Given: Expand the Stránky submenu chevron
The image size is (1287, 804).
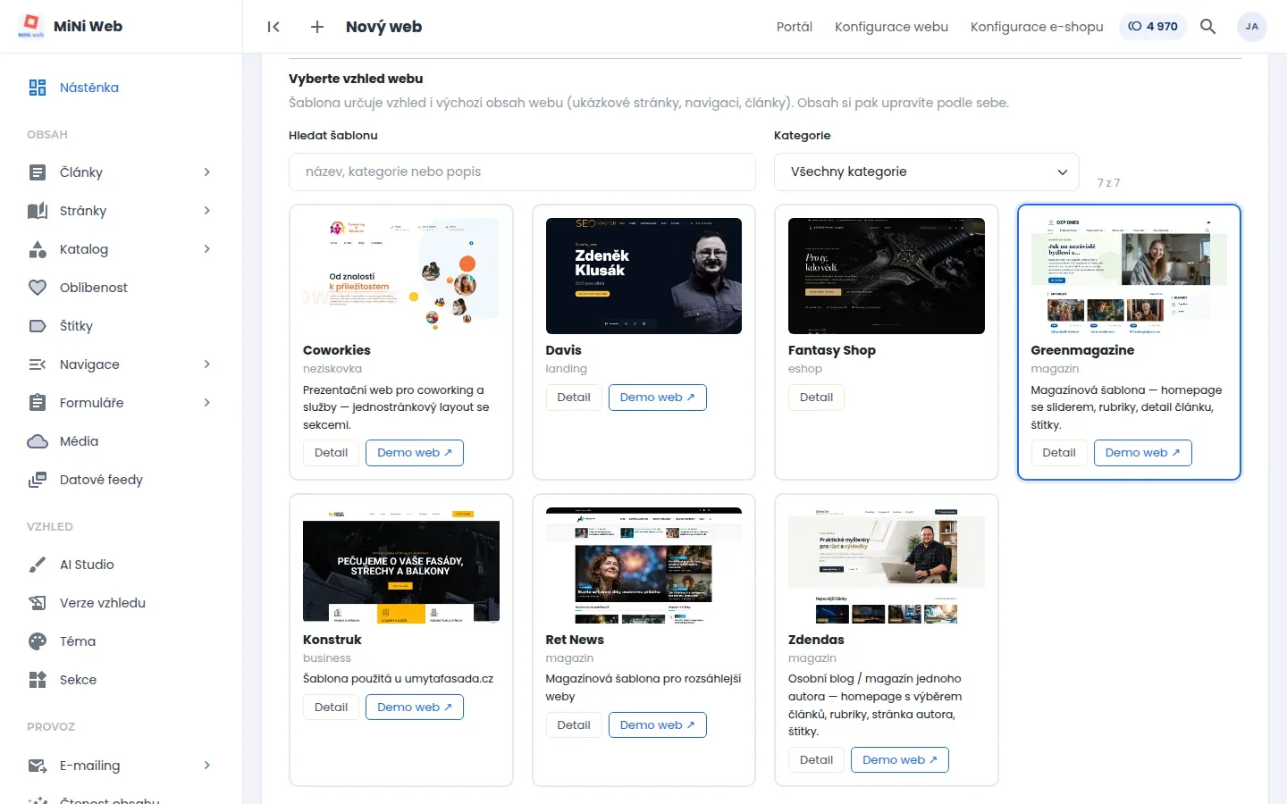Looking at the screenshot, I should pyautogui.click(x=206, y=211).
